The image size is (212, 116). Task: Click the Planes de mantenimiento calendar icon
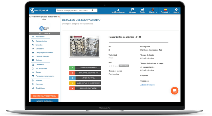(x=33, y=76)
